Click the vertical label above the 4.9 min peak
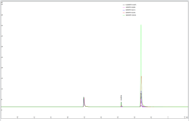The image size is (189, 121). [121, 98]
